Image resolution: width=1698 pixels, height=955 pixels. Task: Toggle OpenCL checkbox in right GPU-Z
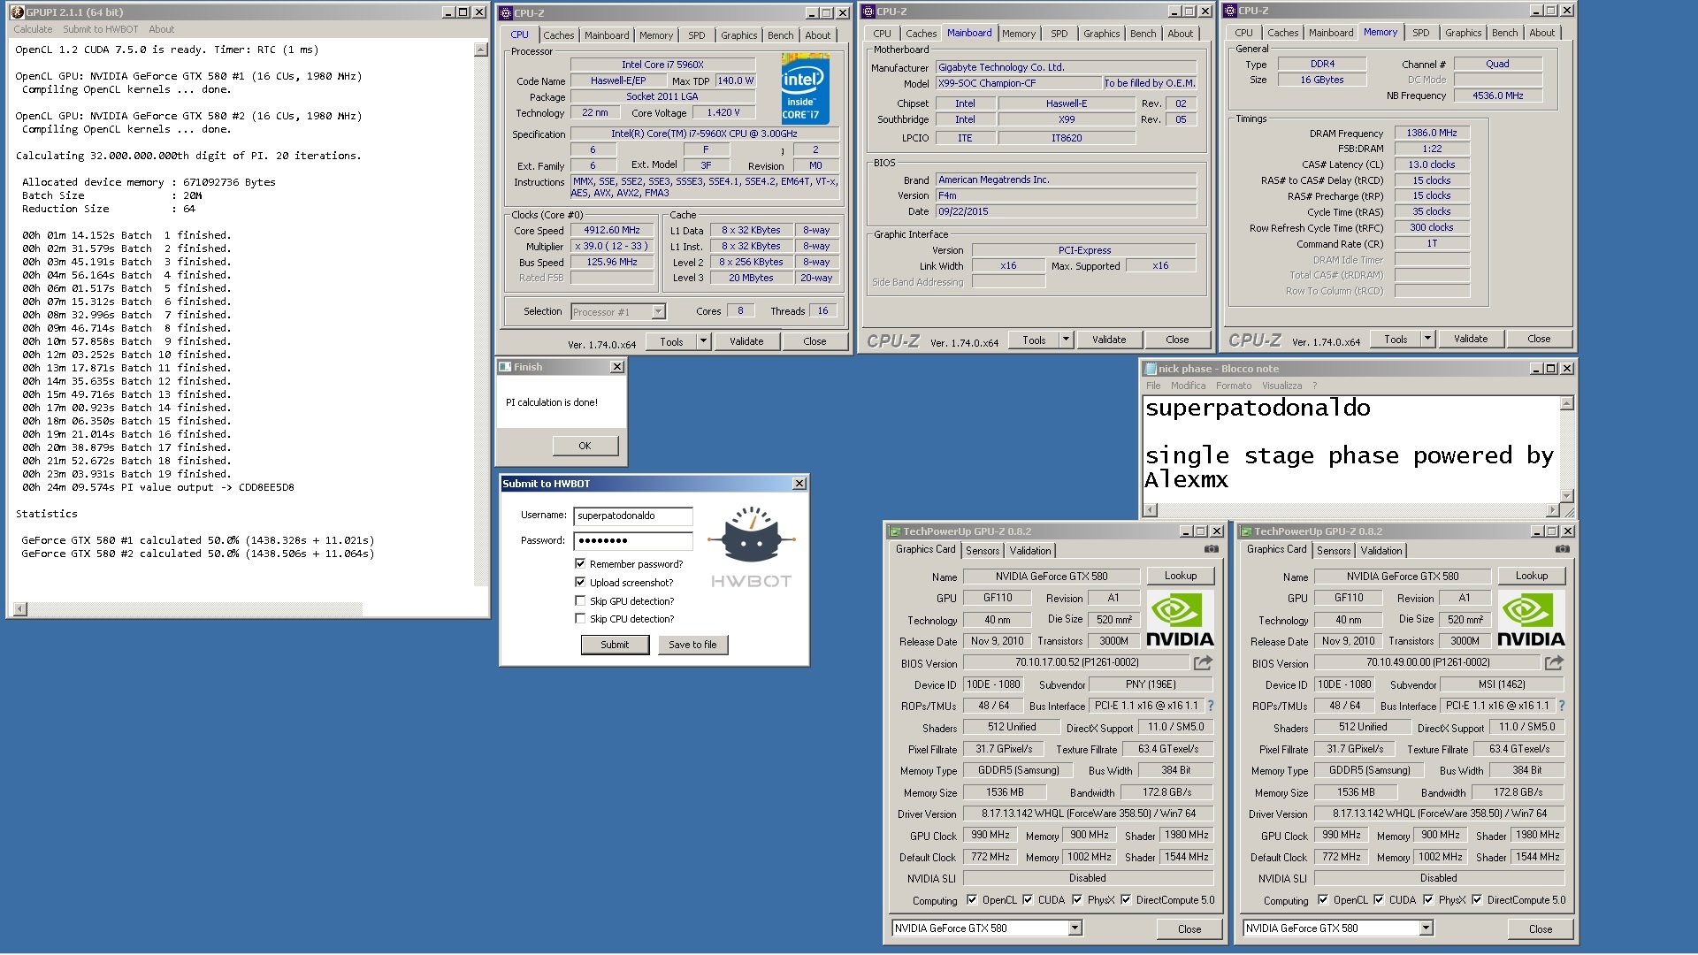pyautogui.click(x=1323, y=900)
